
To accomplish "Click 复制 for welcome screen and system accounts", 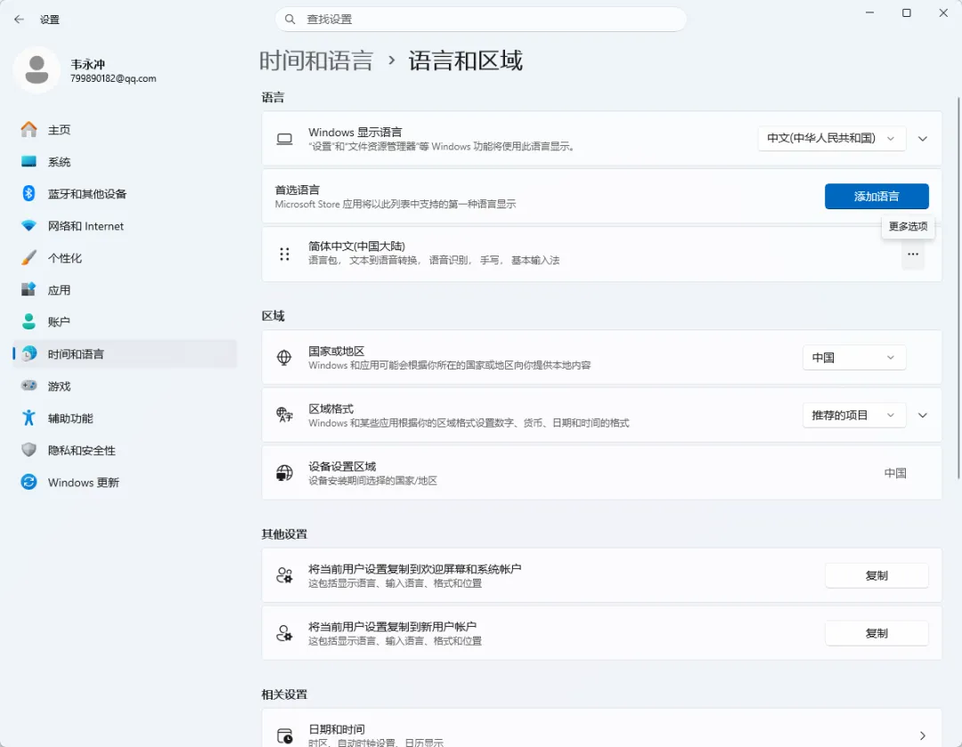I will [x=876, y=575].
